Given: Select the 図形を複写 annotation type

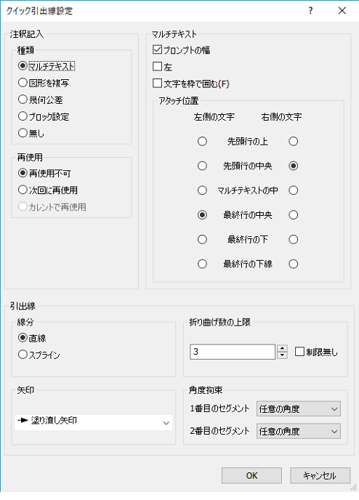Looking at the screenshot, I should click(23, 83).
